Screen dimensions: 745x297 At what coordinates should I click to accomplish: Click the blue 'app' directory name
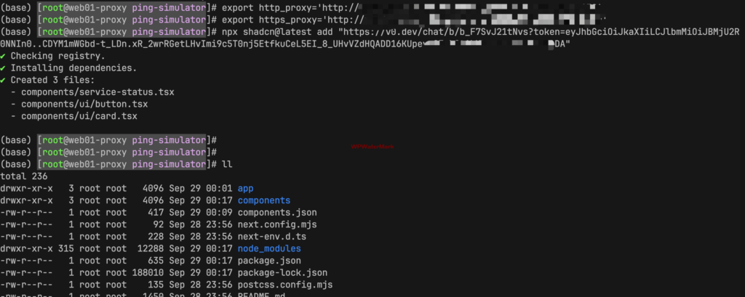click(x=246, y=188)
